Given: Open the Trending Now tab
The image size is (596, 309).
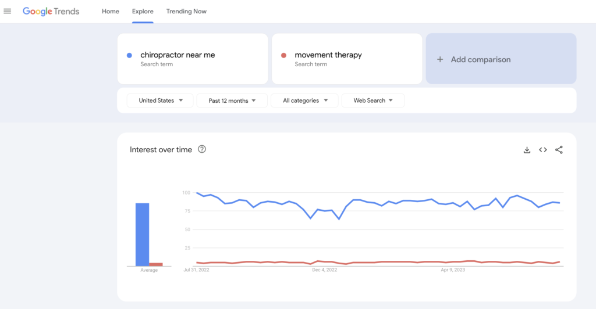Looking at the screenshot, I should 186,12.
